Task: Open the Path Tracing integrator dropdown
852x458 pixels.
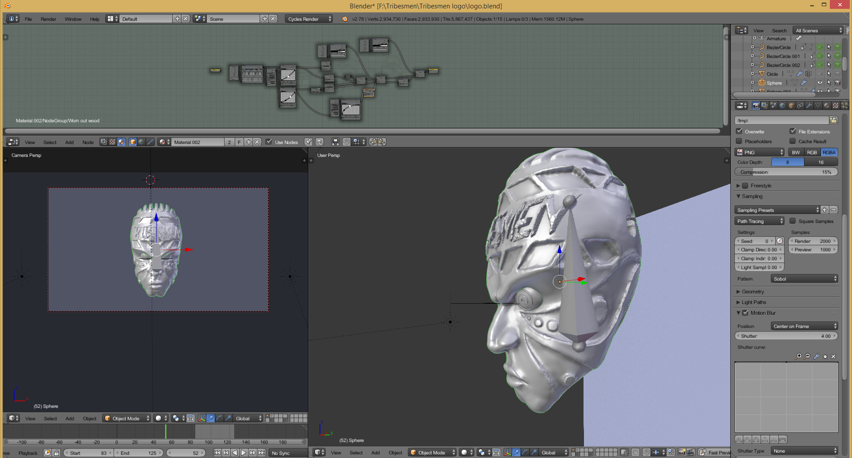Action: pyautogui.click(x=760, y=221)
